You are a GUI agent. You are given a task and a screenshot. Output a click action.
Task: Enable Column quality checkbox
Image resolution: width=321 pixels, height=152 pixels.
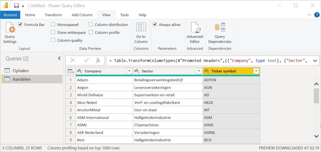(x=53, y=40)
